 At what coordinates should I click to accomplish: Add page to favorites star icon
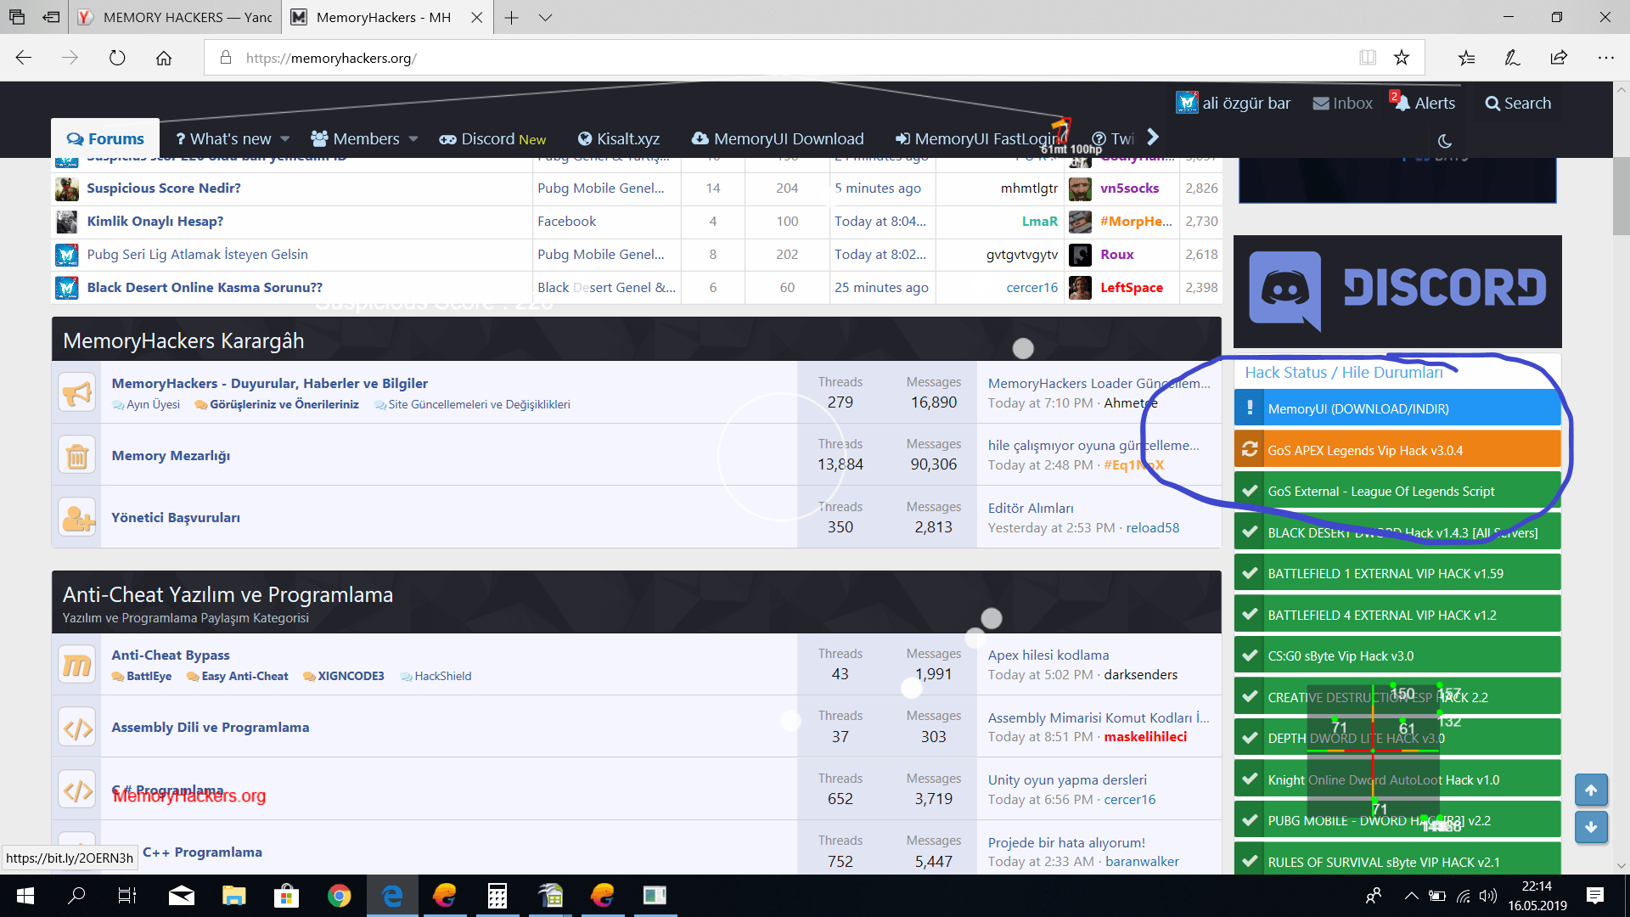[1402, 58]
